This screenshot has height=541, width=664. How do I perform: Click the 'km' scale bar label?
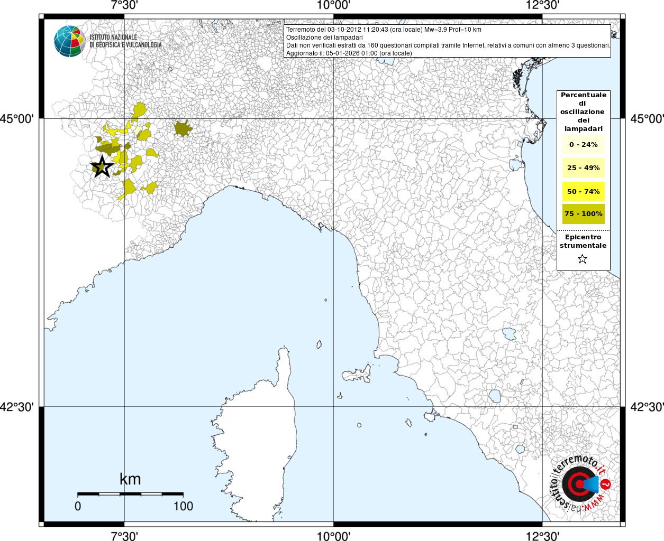[130, 479]
